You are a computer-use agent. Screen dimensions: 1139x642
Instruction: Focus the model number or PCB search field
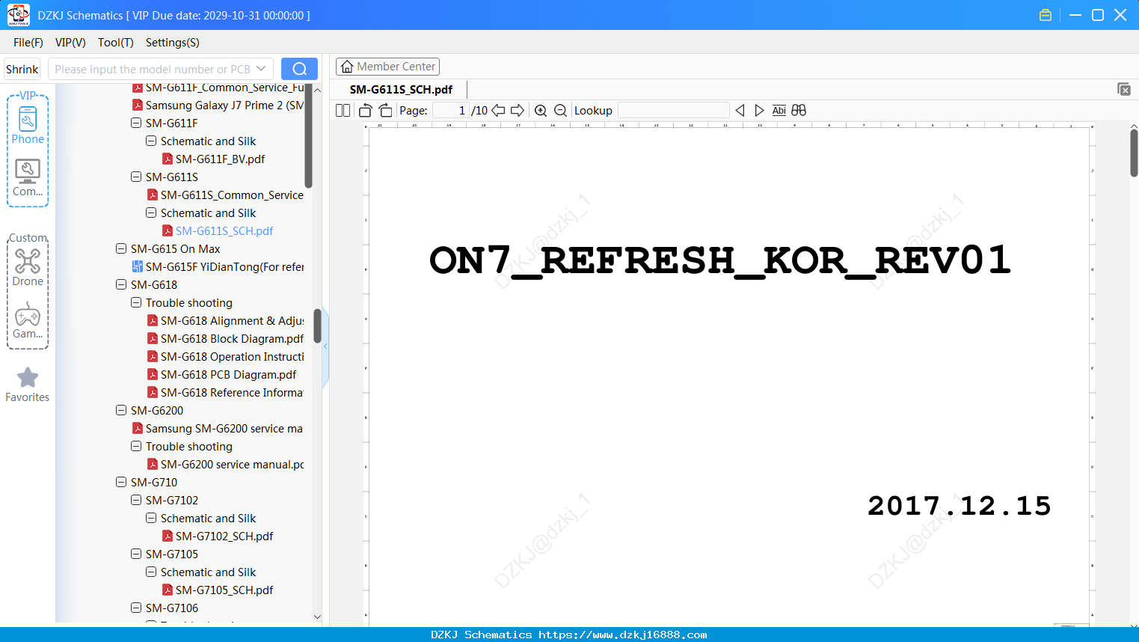point(153,69)
